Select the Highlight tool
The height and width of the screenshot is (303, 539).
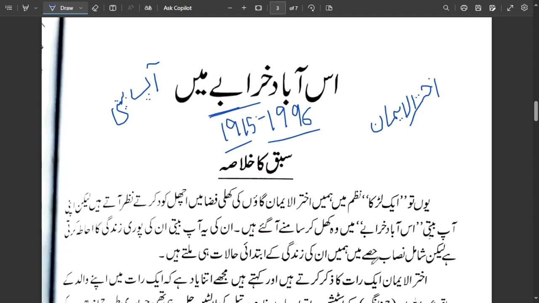point(26,8)
